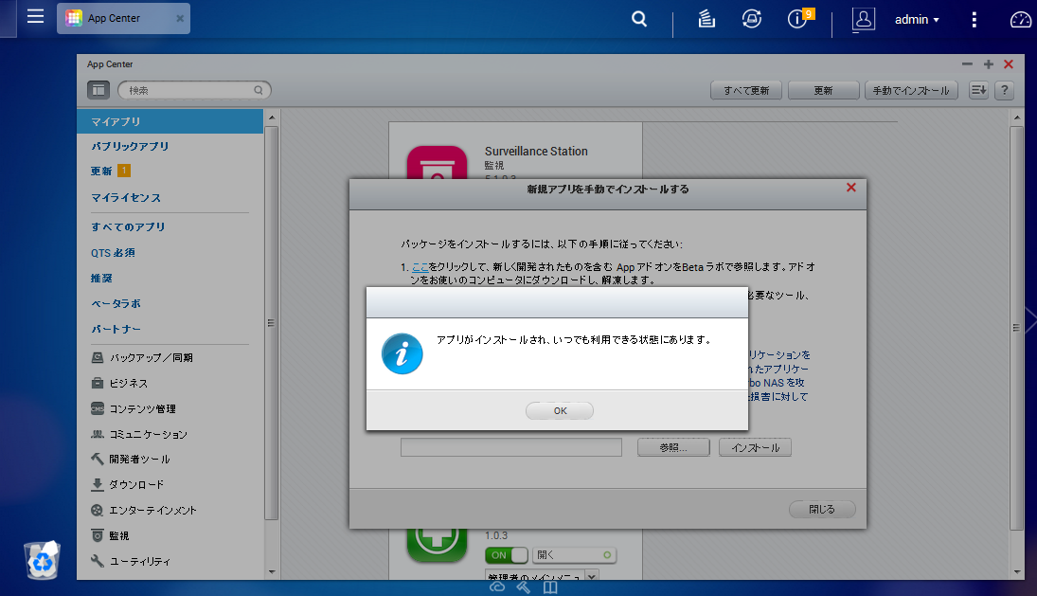This screenshot has width=1037, height=596.
Task: Open the Recycle Bin on desktop
Action: (x=43, y=560)
